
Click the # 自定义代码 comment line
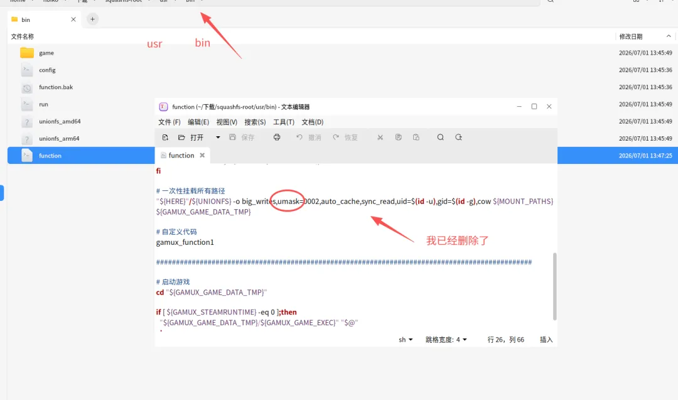[176, 232]
